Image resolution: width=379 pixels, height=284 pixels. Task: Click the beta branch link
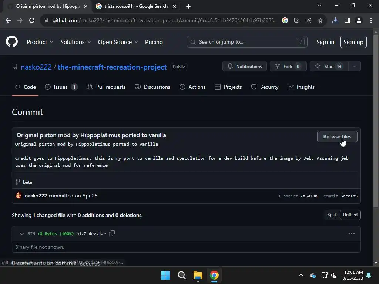click(x=27, y=182)
